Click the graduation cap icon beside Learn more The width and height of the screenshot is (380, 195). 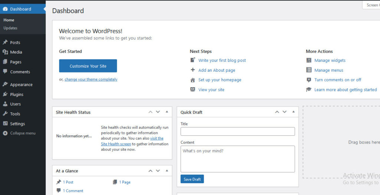pos(308,90)
